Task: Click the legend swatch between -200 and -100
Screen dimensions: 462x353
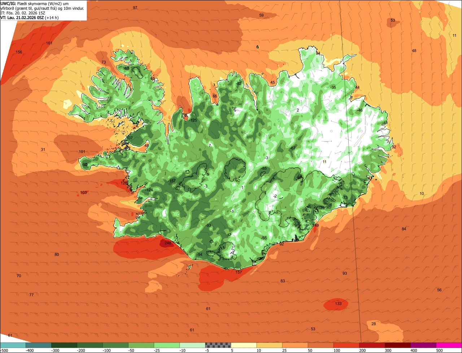Action: (x=90, y=345)
